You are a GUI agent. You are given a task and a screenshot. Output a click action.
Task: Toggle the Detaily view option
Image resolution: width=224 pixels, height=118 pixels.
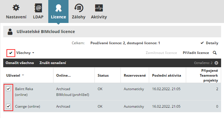[209, 43]
